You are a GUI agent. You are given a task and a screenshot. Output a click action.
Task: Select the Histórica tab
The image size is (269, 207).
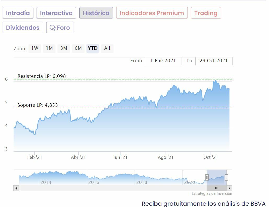point(96,13)
